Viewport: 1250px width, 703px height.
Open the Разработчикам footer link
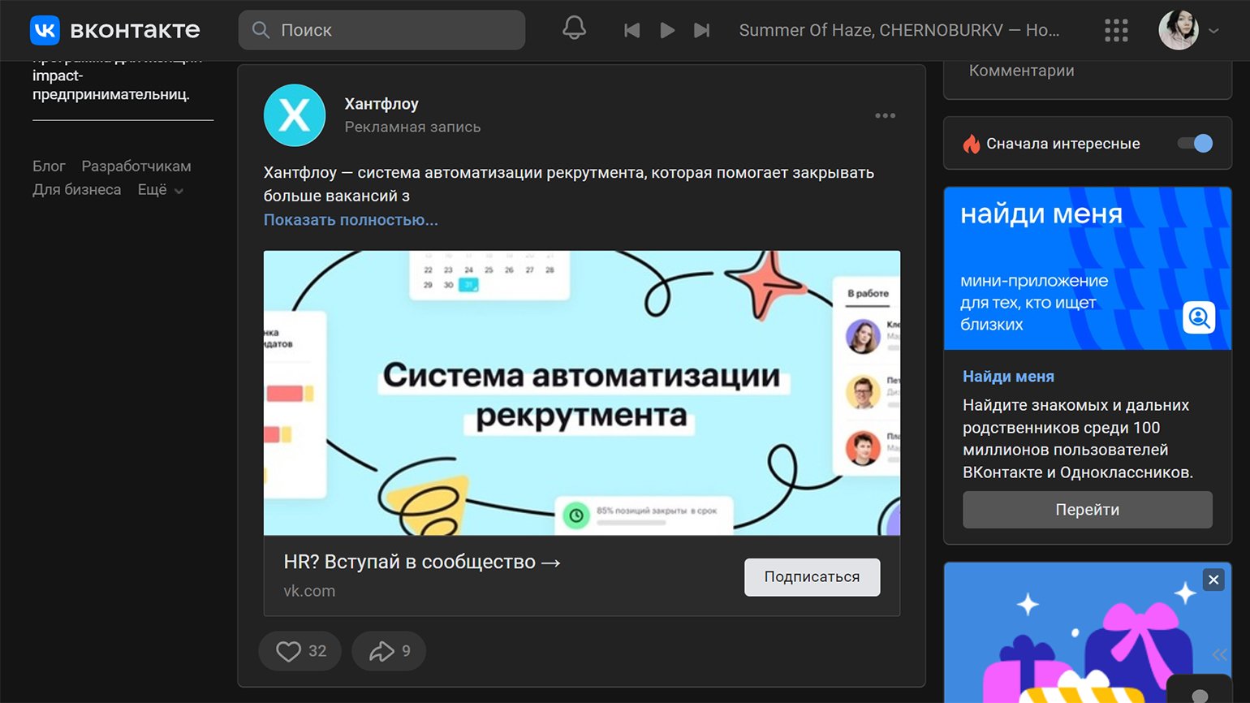point(136,166)
